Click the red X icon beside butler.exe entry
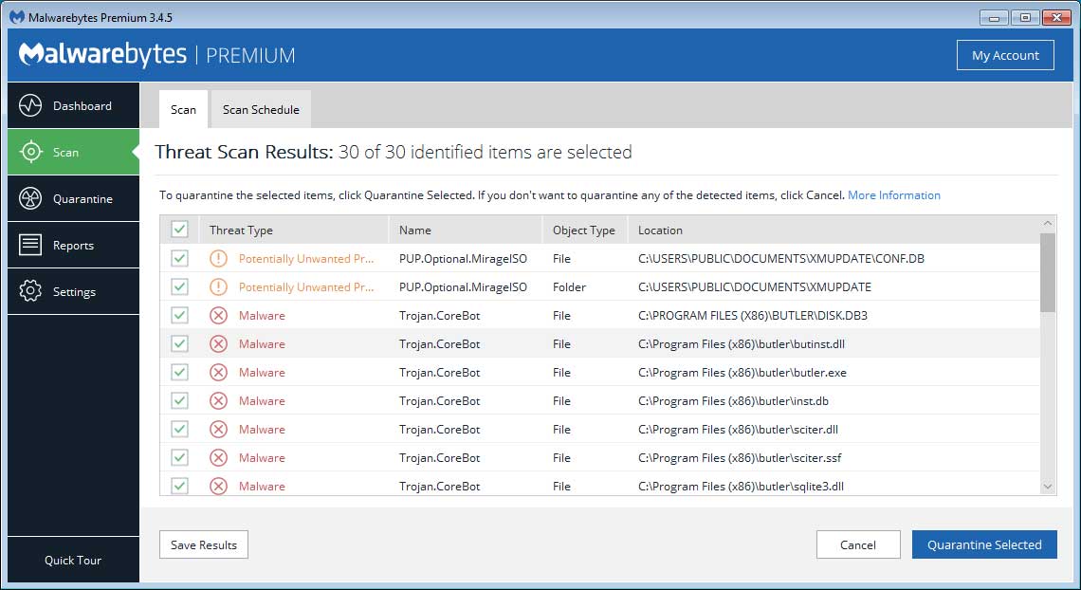1081x590 pixels. coord(218,372)
